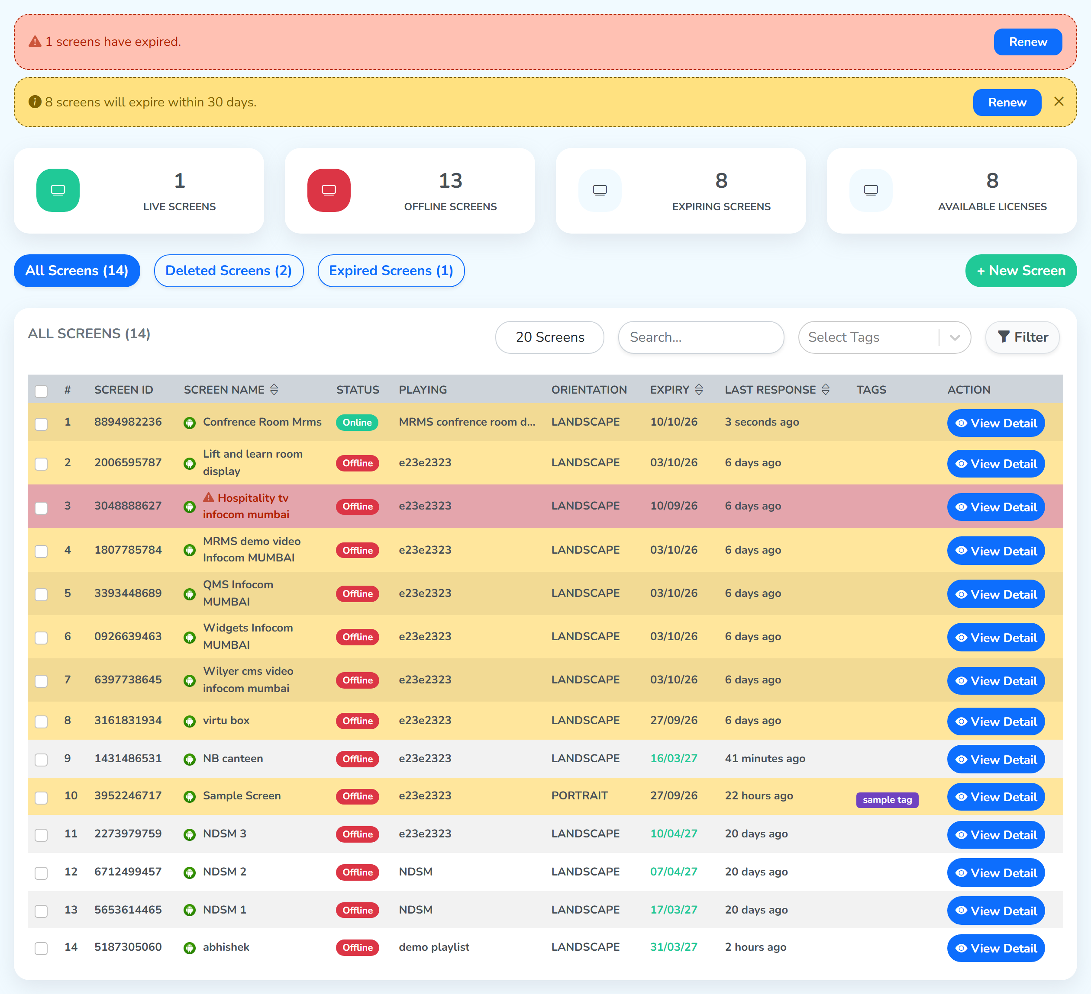Toggle the select-all header checkbox
1091x994 pixels.
click(x=41, y=391)
